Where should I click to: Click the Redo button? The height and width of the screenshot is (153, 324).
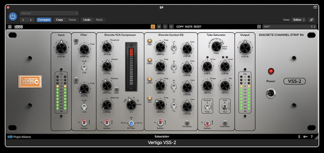click(99, 20)
